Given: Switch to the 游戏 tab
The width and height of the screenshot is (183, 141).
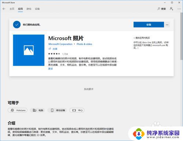Looking at the screenshot, I should coord(29,9).
